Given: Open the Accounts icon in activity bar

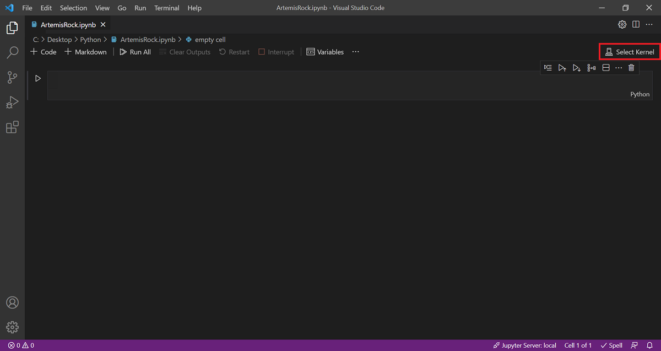Looking at the screenshot, I should click(x=12, y=303).
